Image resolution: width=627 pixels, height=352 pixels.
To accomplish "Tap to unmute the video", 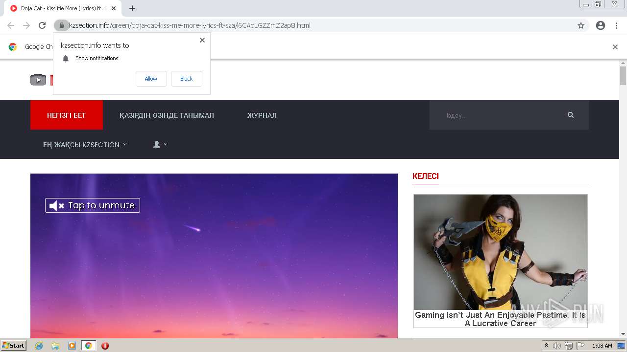I will coord(93,205).
